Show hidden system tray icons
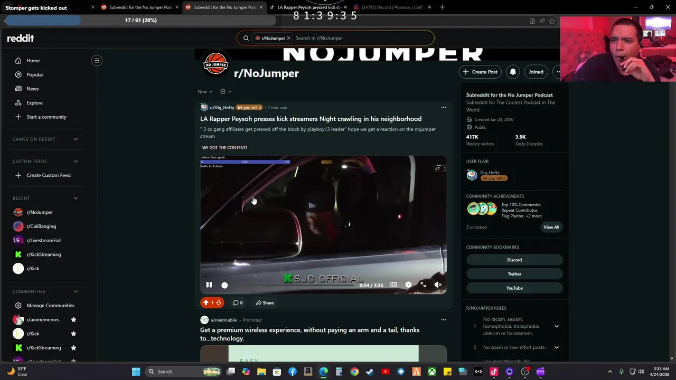The image size is (676, 380). click(x=610, y=372)
